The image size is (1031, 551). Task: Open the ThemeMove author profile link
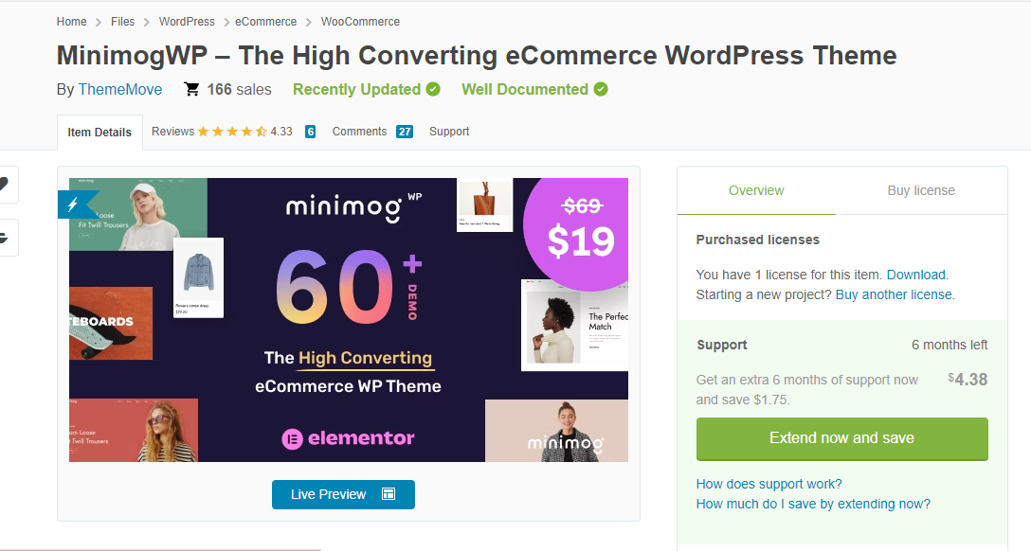119,89
